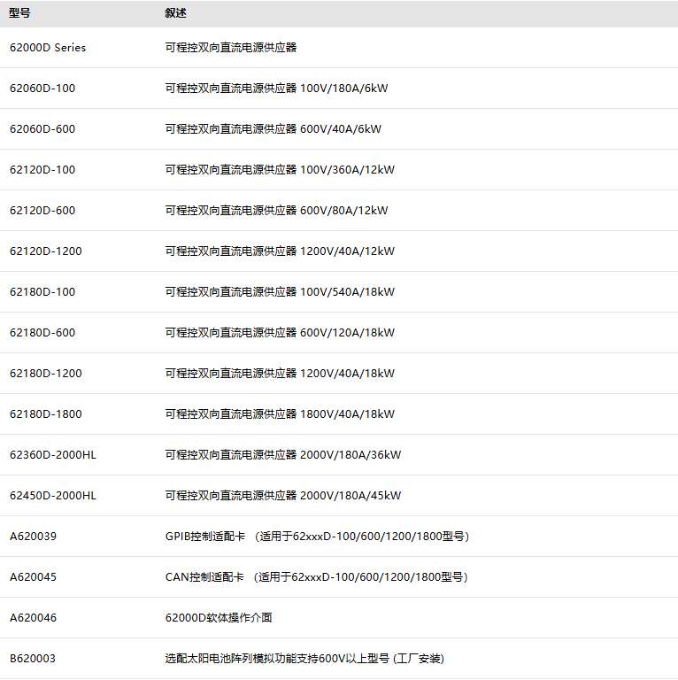Click description with 1800V/40A/18kW
678x680 pixels.
[x=280, y=414]
